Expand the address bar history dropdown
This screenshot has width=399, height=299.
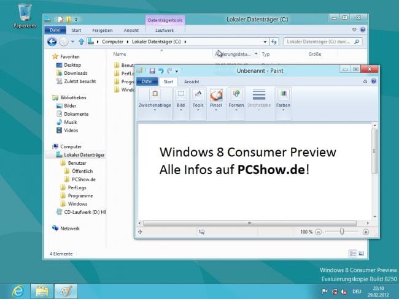coord(265,42)
